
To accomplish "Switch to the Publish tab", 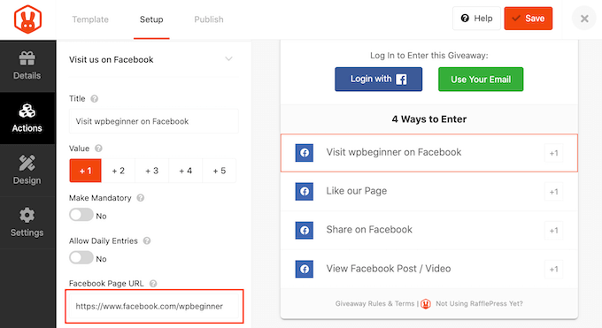I will pos(208,19).
